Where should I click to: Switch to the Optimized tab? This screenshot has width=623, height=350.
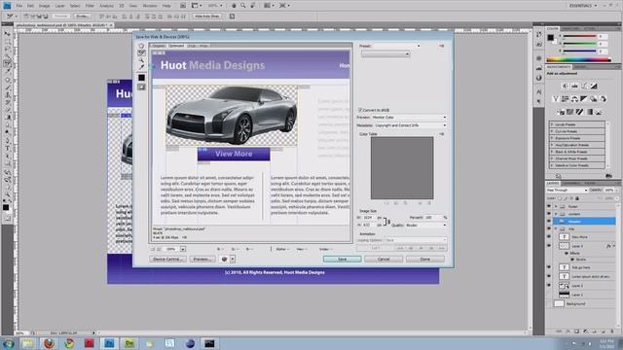pyautogui.click(x=176, y=46)
